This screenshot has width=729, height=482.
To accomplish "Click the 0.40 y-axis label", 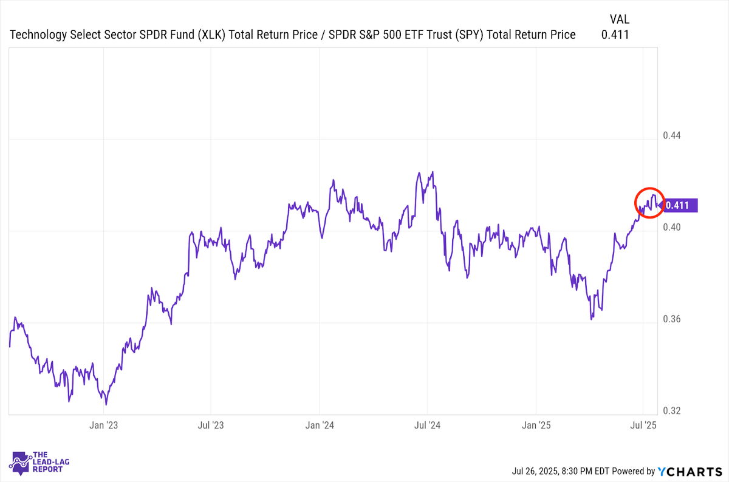I will point(672,226).
